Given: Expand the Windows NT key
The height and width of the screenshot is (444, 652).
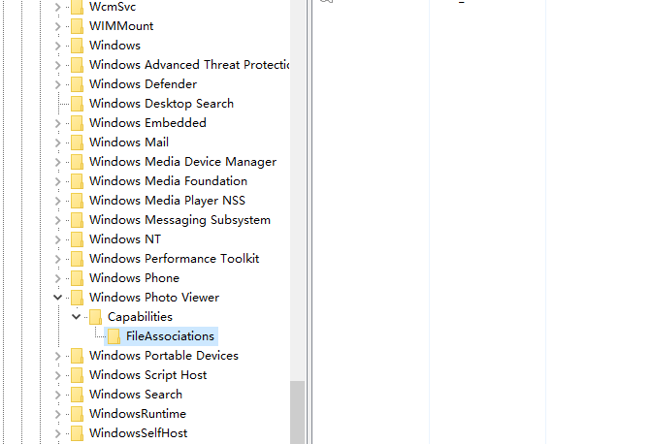Looking at the screenshot, I should 58,239.
